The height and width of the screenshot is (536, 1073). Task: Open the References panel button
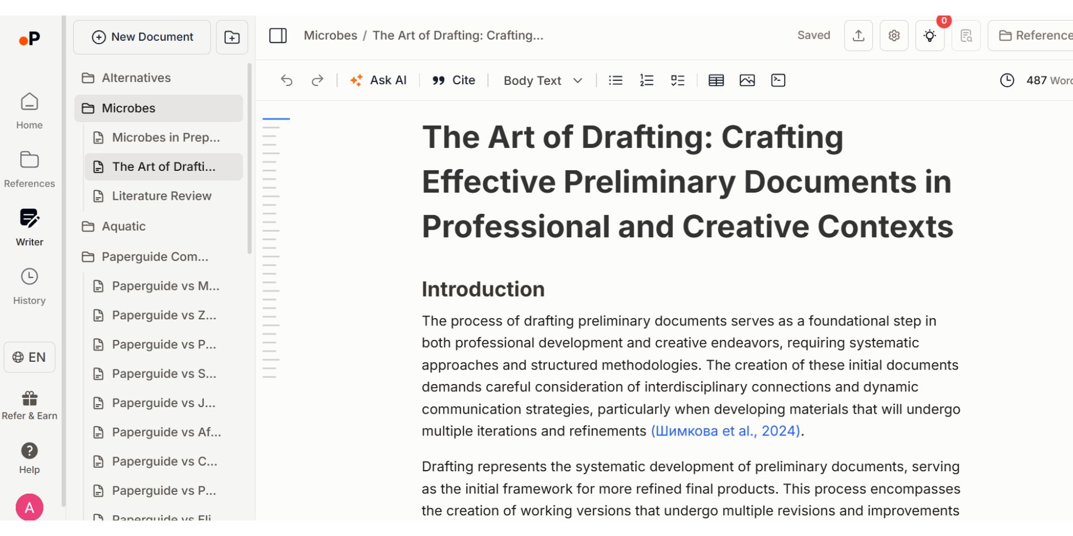tap(1031, 35)
